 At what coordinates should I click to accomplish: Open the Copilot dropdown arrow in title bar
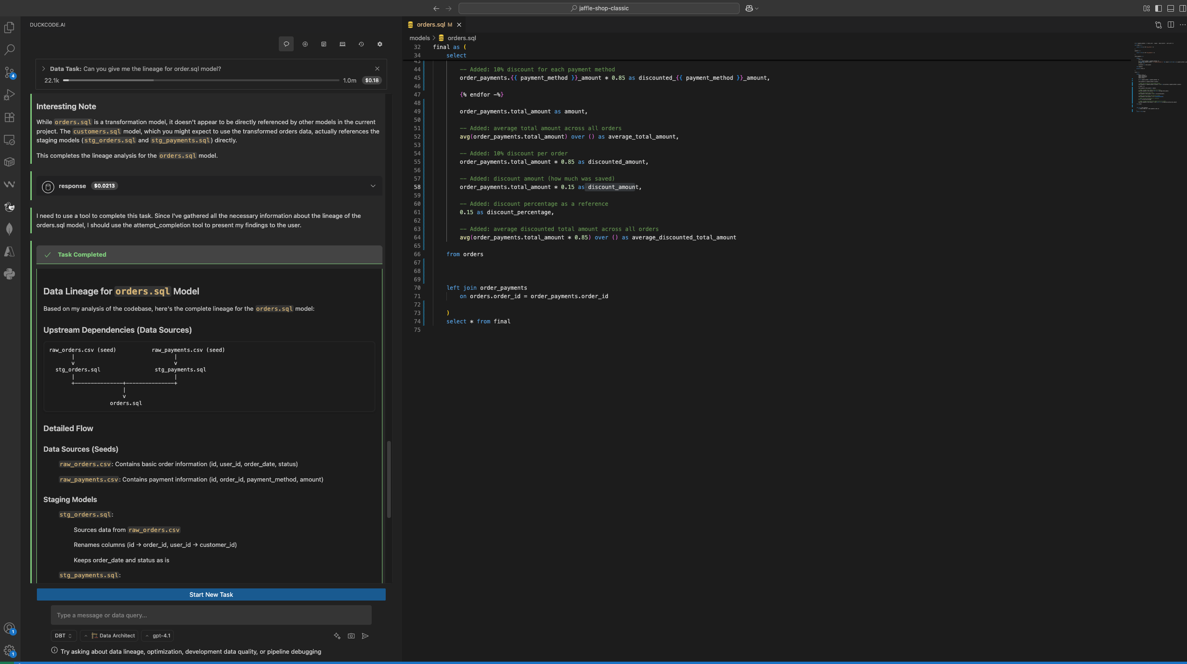(756, 8)
